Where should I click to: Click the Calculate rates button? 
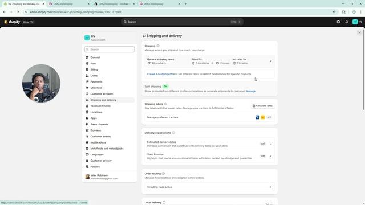262,106
